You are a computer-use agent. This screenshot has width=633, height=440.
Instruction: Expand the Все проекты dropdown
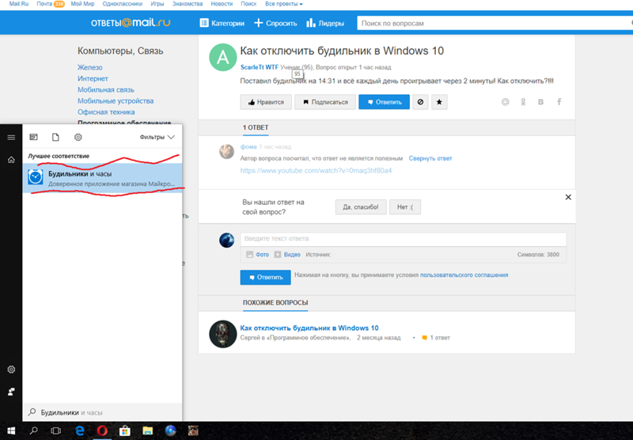pos(284,4)
